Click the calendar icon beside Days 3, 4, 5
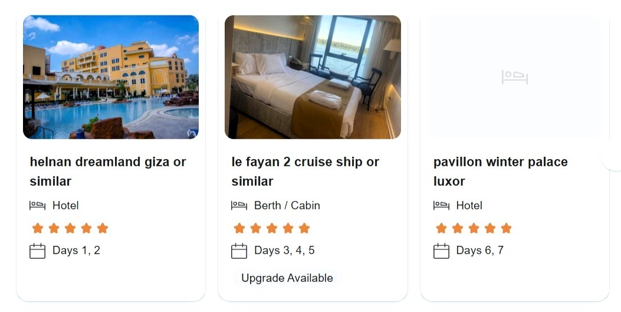621x312 pixels. [x=239, y=251]
